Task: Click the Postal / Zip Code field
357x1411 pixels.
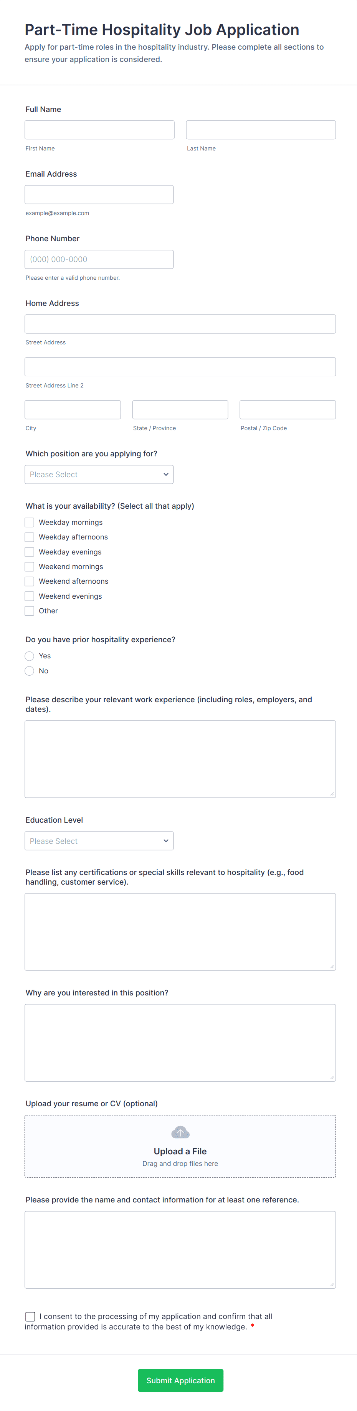Action: coord(287,409)
